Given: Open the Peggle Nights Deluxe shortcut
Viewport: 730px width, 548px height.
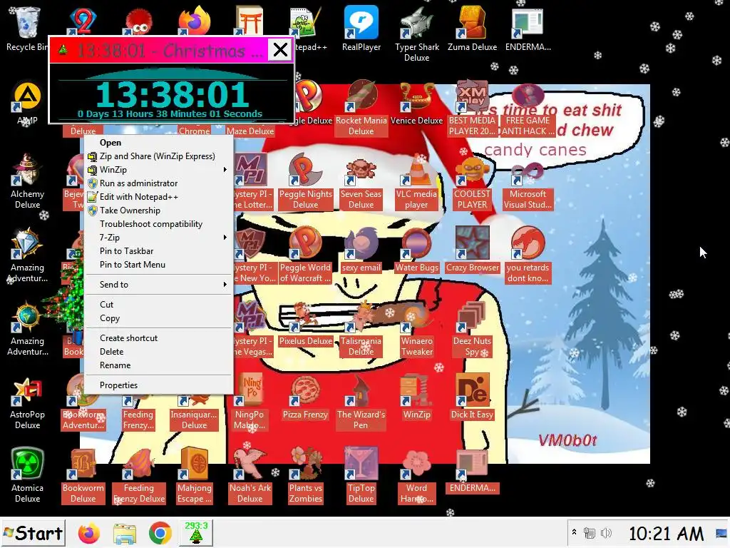Looking at the screenshot, I should pos(305,182).
